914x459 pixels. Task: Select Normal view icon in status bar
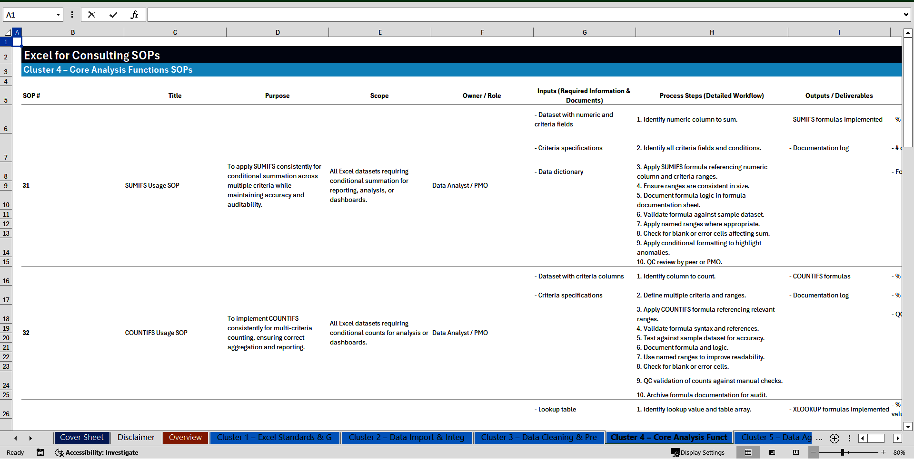748,452
